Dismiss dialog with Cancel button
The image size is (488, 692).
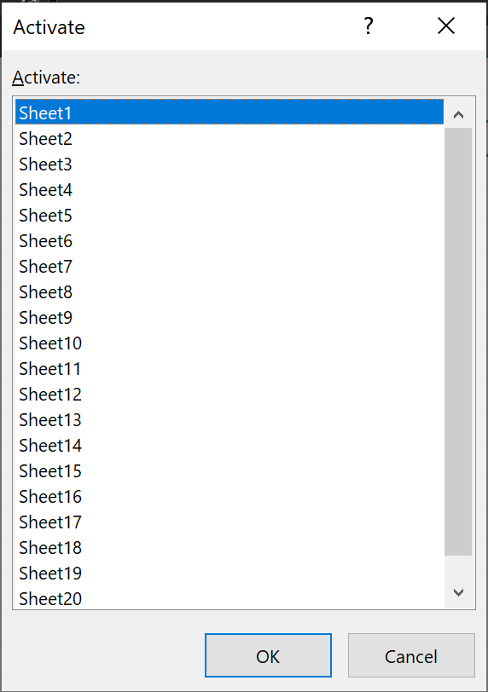point(411,655)
